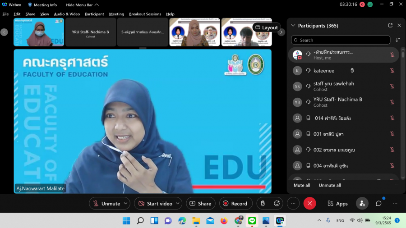This screenshot has height=228, width=406.
Task: Click the Mute all button
Action: [x=302, y=185]
